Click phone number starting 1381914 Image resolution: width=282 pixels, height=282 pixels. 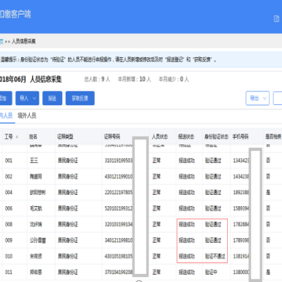pyautogui.click(x=241, y=256)
